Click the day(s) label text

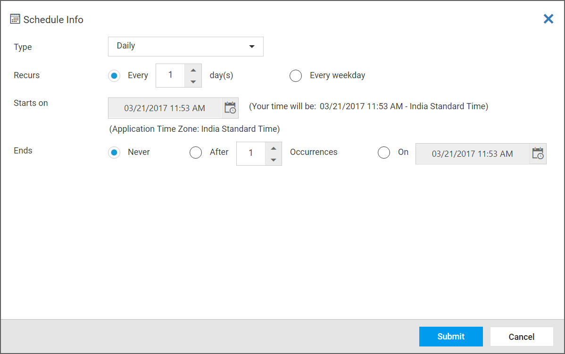pyautogui.click(x=221, y=75)
